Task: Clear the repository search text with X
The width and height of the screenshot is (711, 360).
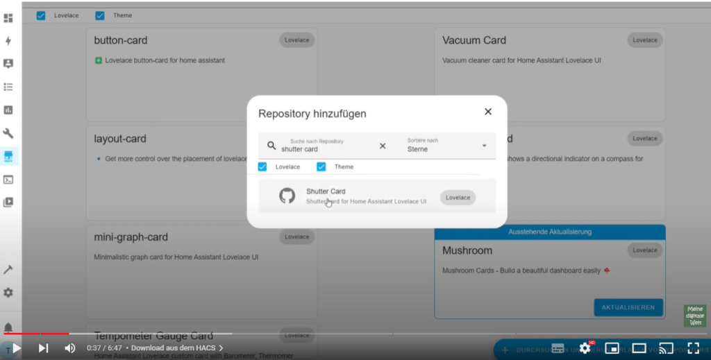Action: point(383,146)
